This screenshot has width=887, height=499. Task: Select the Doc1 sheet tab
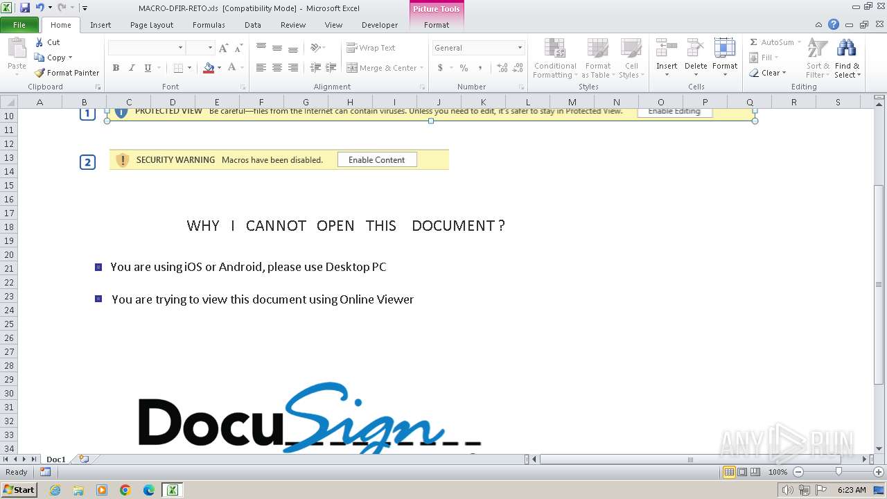pyautogui.click(x=55, y=459)
